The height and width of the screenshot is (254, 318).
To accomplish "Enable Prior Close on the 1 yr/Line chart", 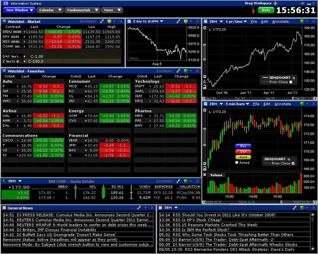I will (291, 82).
